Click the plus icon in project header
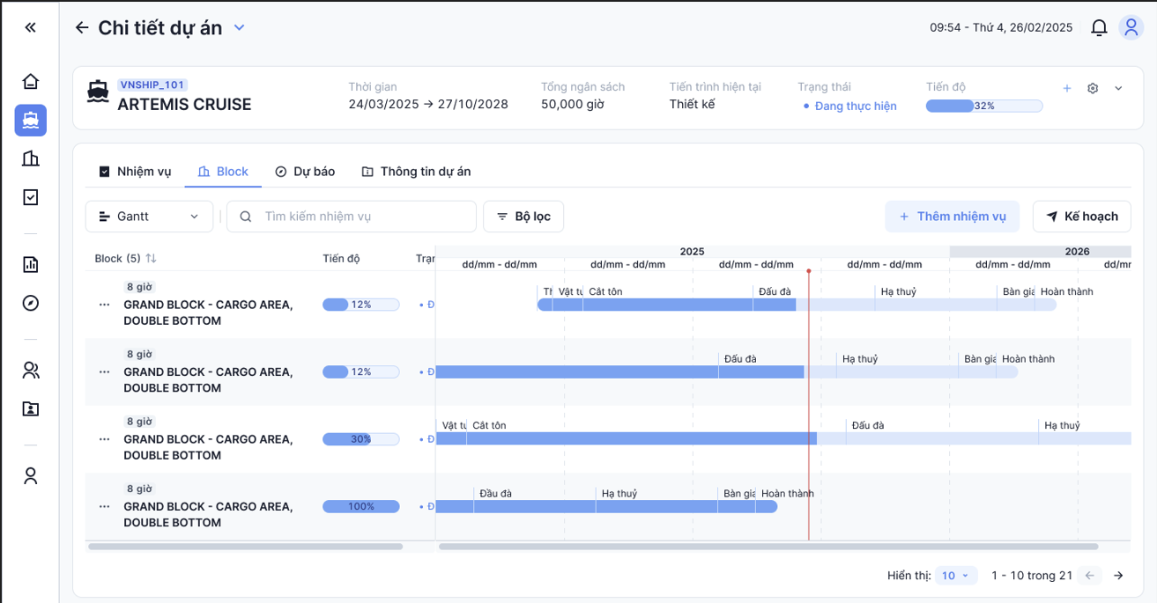The height and width of the screenshot is (603, 1157). pos(1067,89)
